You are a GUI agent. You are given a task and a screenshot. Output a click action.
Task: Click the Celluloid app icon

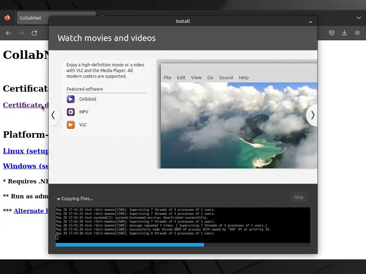point(71,99)
